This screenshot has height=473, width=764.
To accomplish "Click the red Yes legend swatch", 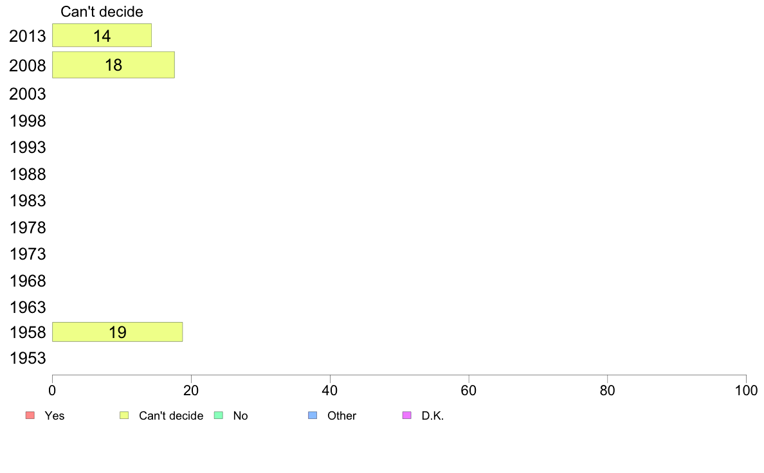I will 30,416.
